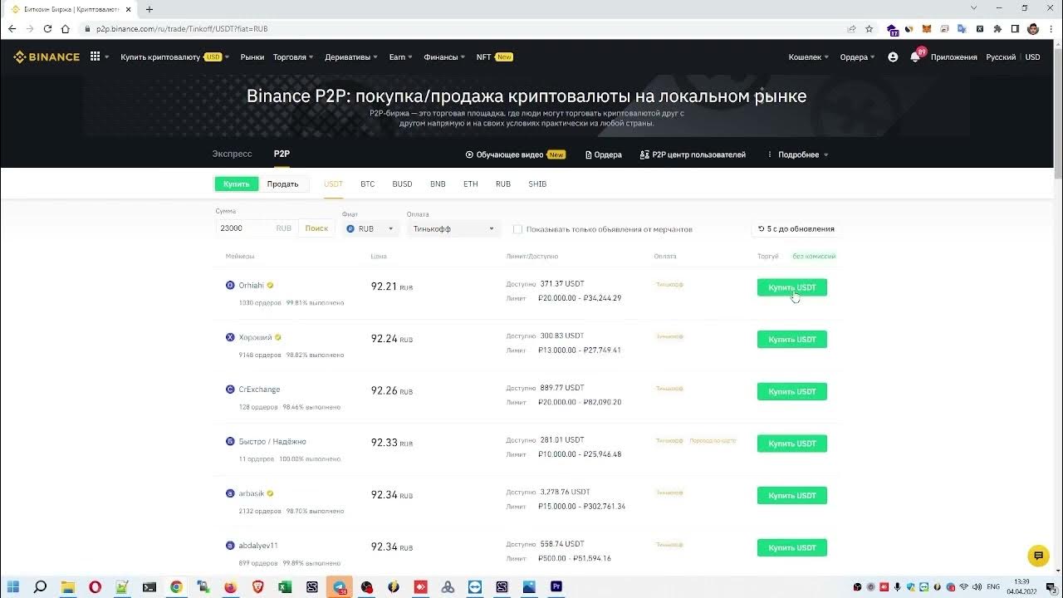The image size is (1063, 598).
Task: Open the MetaMask fox extension
Action: pos(926,28)
